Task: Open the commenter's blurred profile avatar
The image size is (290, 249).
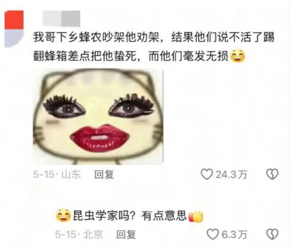Action: (x=14, y=29)
